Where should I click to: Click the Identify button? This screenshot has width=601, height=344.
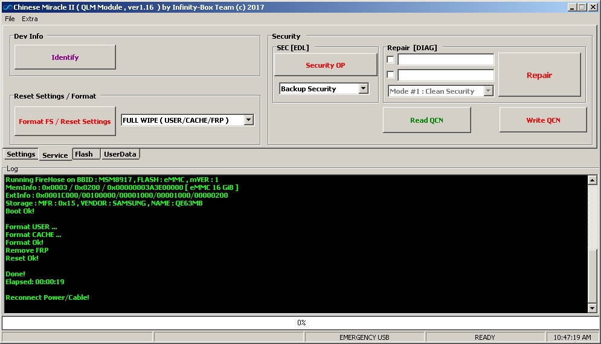[65, 57]
